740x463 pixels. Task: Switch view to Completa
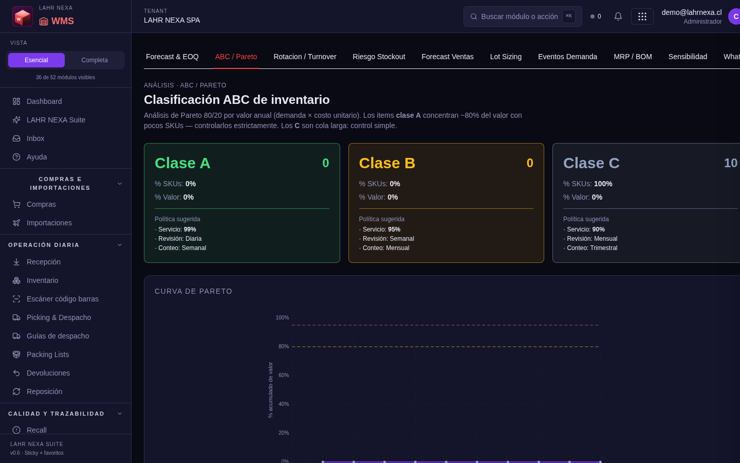click(x=95, y=60)
